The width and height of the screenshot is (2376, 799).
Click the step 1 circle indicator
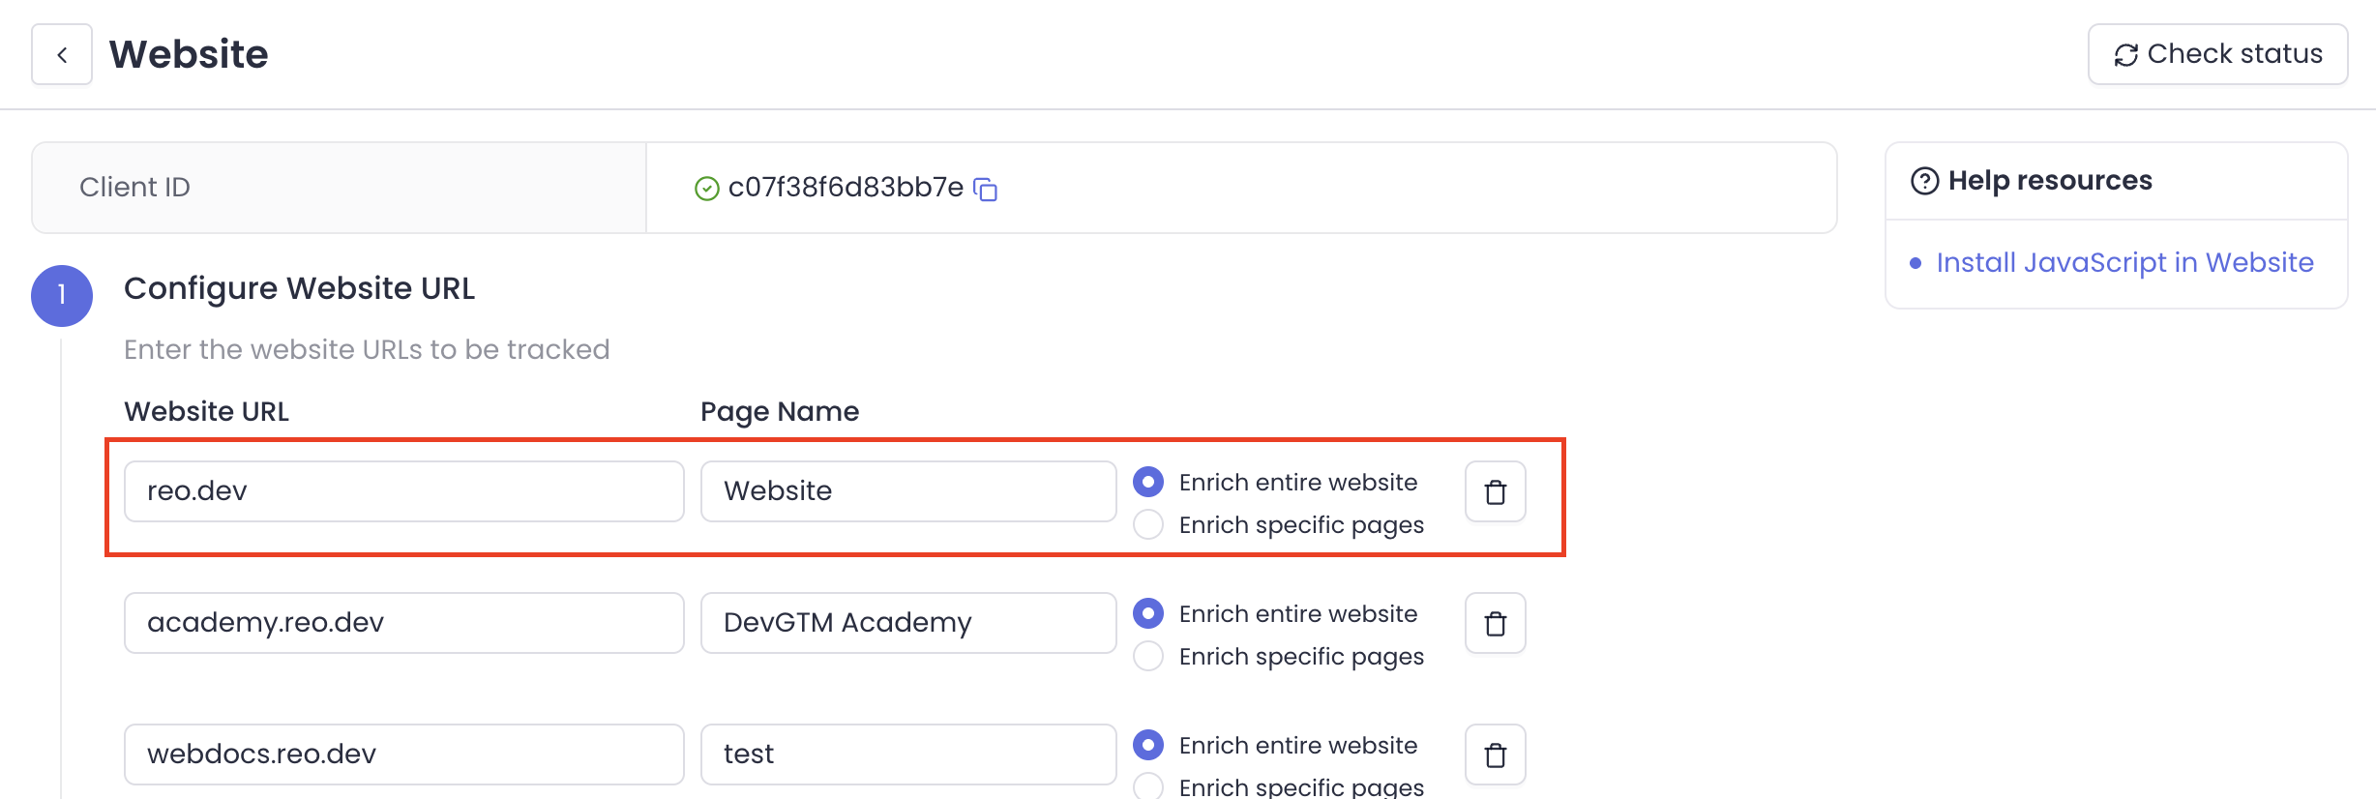click(x=62, y=295)
